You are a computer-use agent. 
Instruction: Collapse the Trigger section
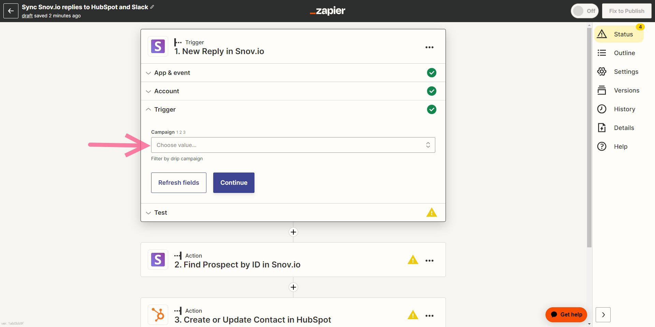pyautogui.click(x=293, y=110)
